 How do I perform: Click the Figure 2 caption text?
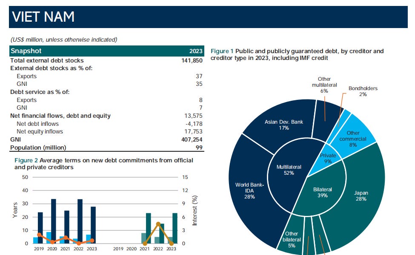pos(104,164)
